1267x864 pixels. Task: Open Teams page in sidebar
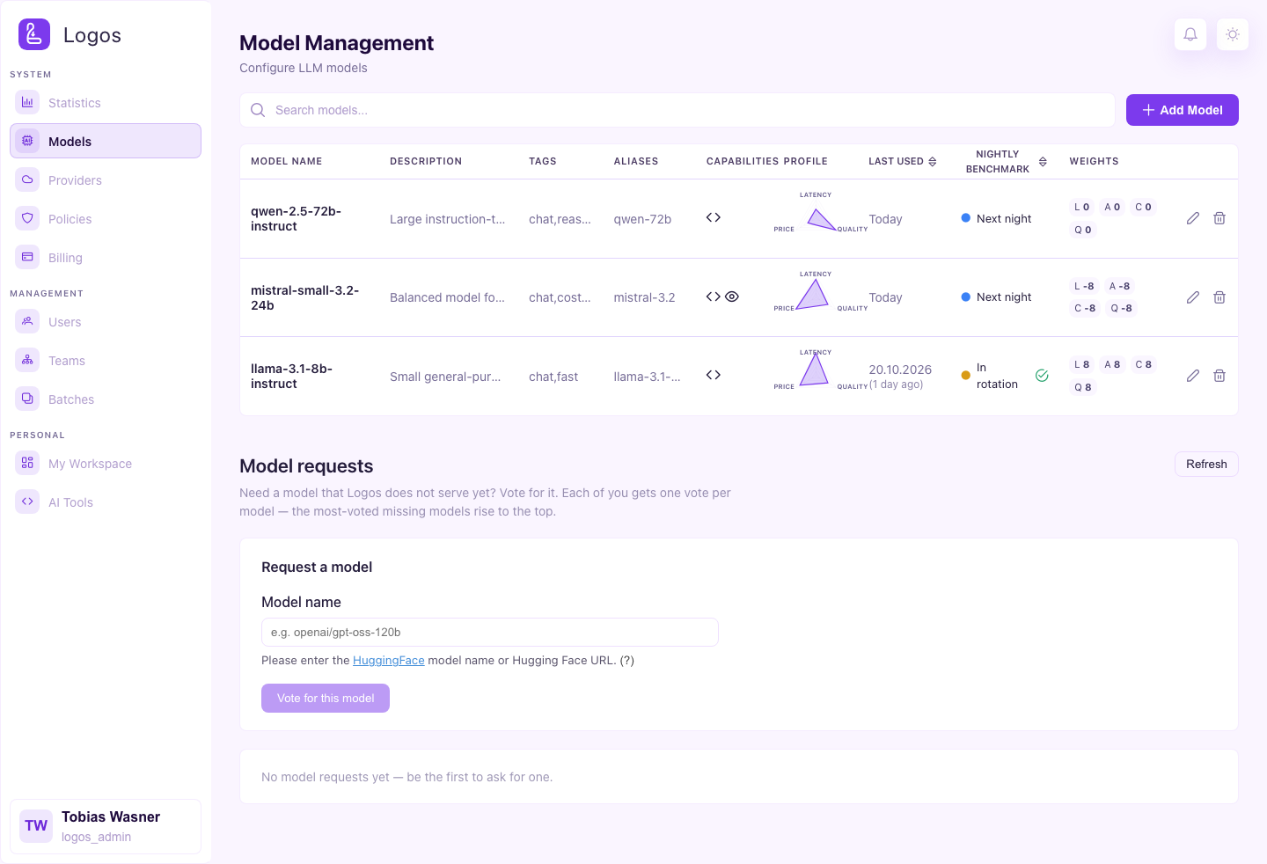(x=106, y=360)
